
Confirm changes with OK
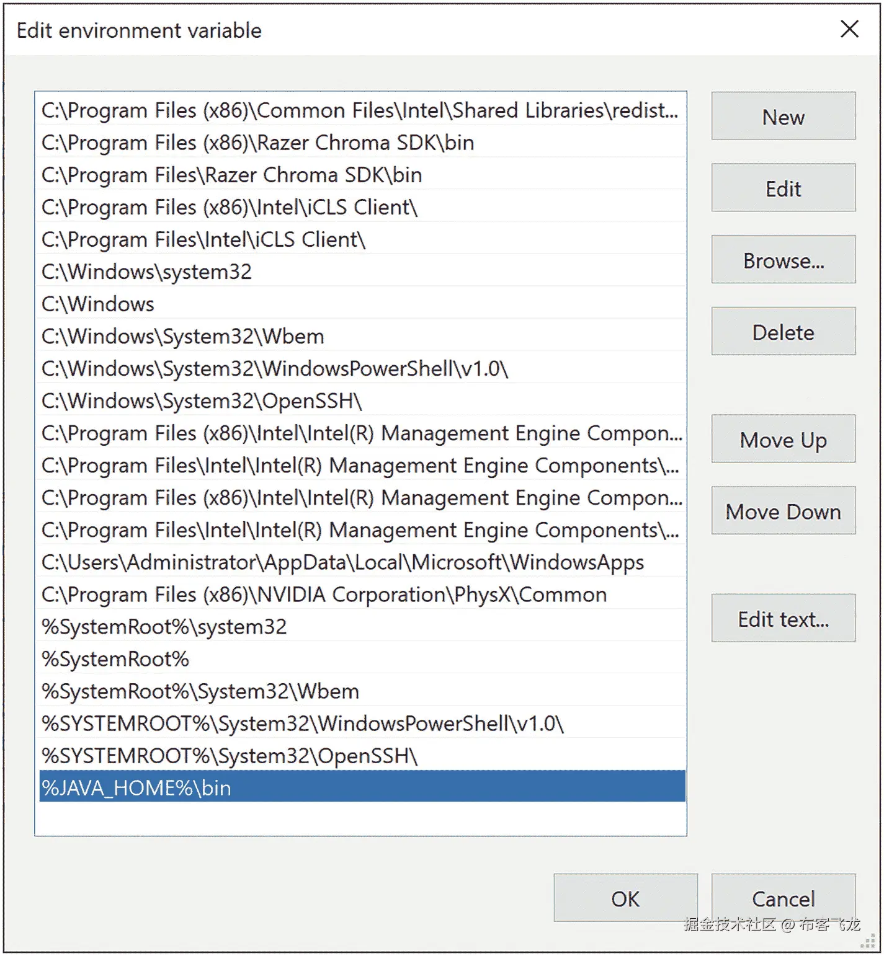(x=625, y=898)
